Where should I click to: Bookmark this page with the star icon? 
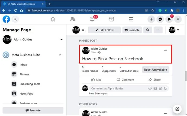[x=153, y=11]
